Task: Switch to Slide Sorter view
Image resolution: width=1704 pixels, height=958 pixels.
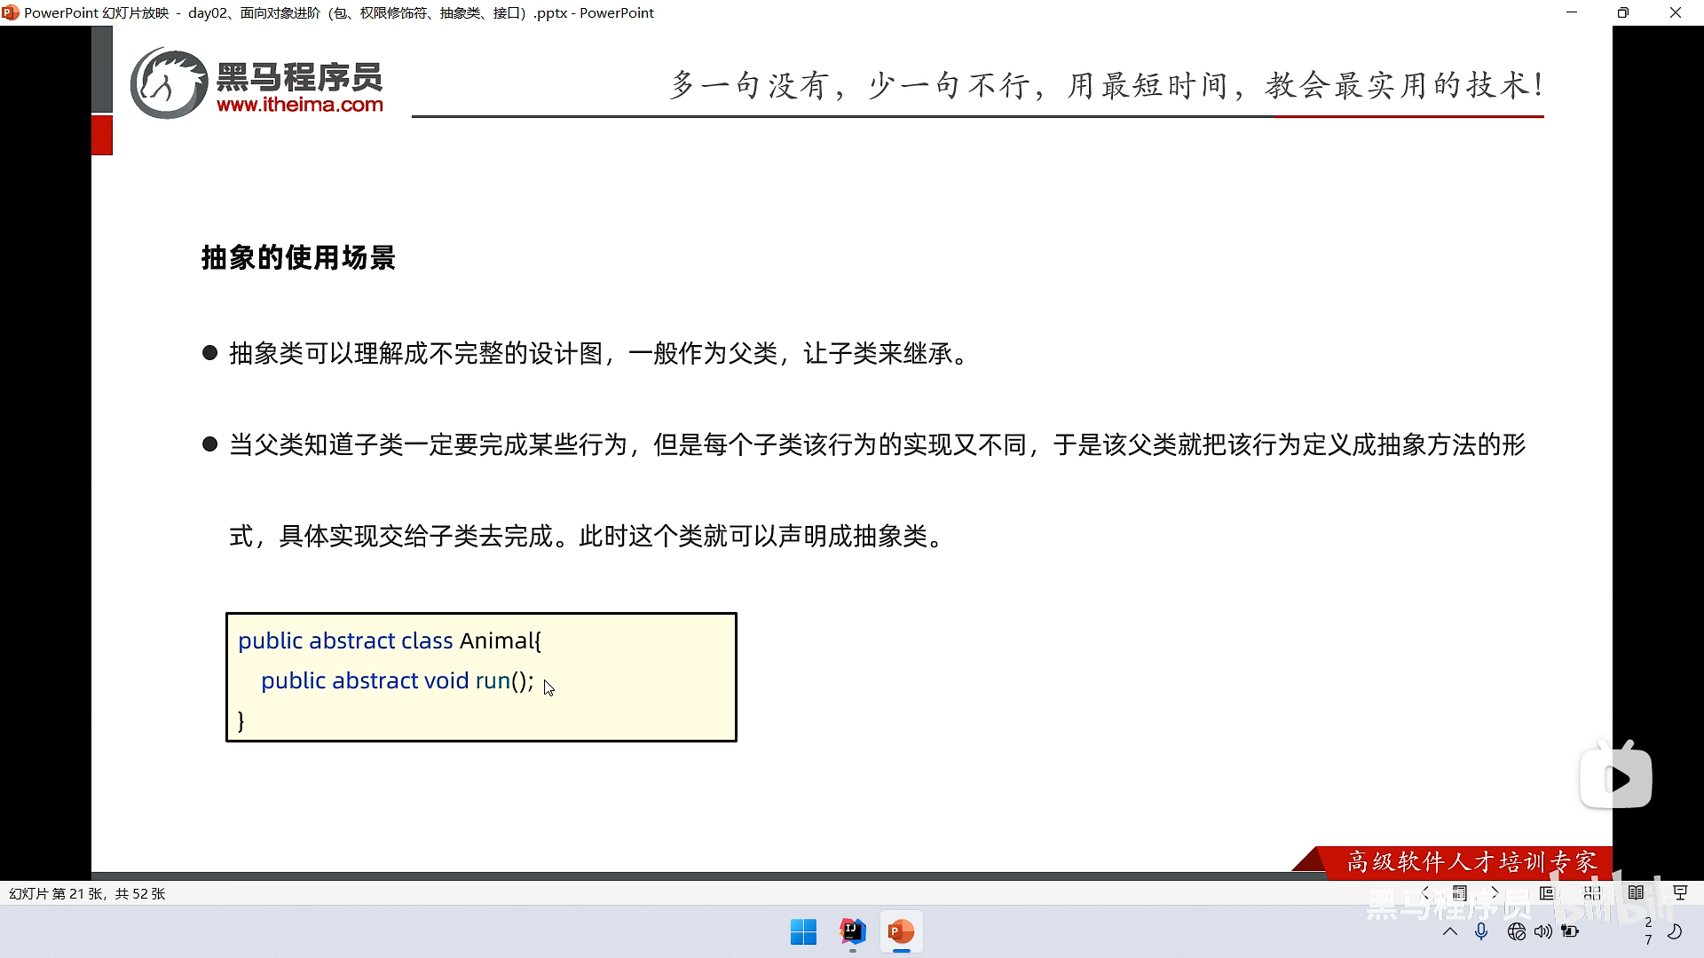Action: coord(1592,893)
